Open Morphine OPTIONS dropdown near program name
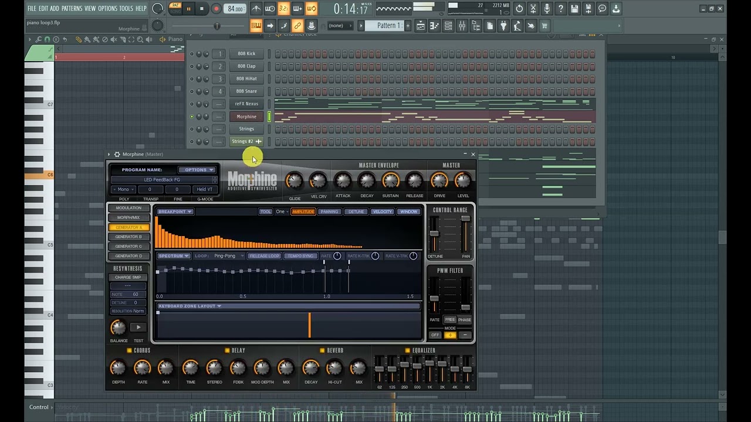This screenshot has height=422, width=751. (x=196, y=170)
